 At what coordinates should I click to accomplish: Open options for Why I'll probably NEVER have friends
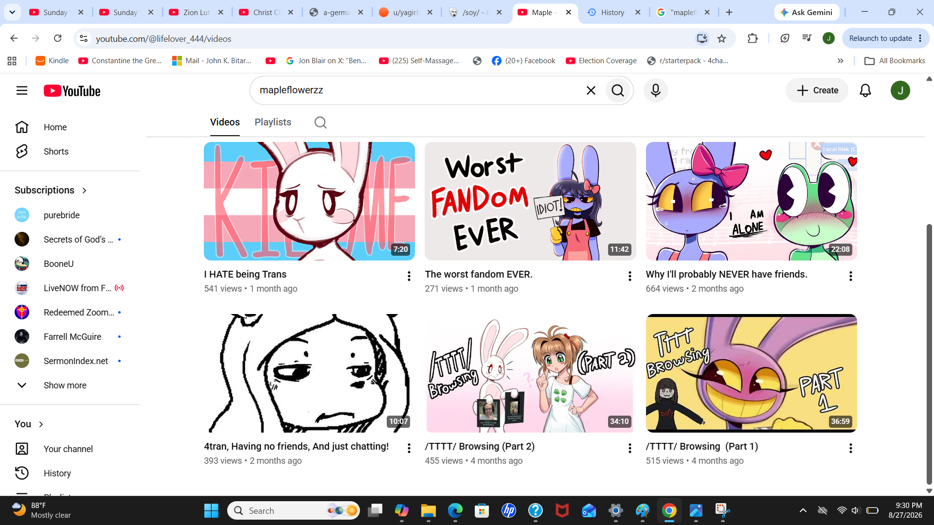[851, 276]
